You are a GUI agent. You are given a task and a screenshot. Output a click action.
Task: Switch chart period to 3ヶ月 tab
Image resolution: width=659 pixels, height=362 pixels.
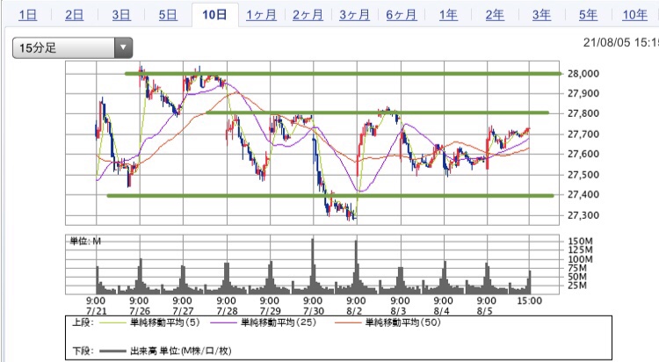click(x=354, y=15)
